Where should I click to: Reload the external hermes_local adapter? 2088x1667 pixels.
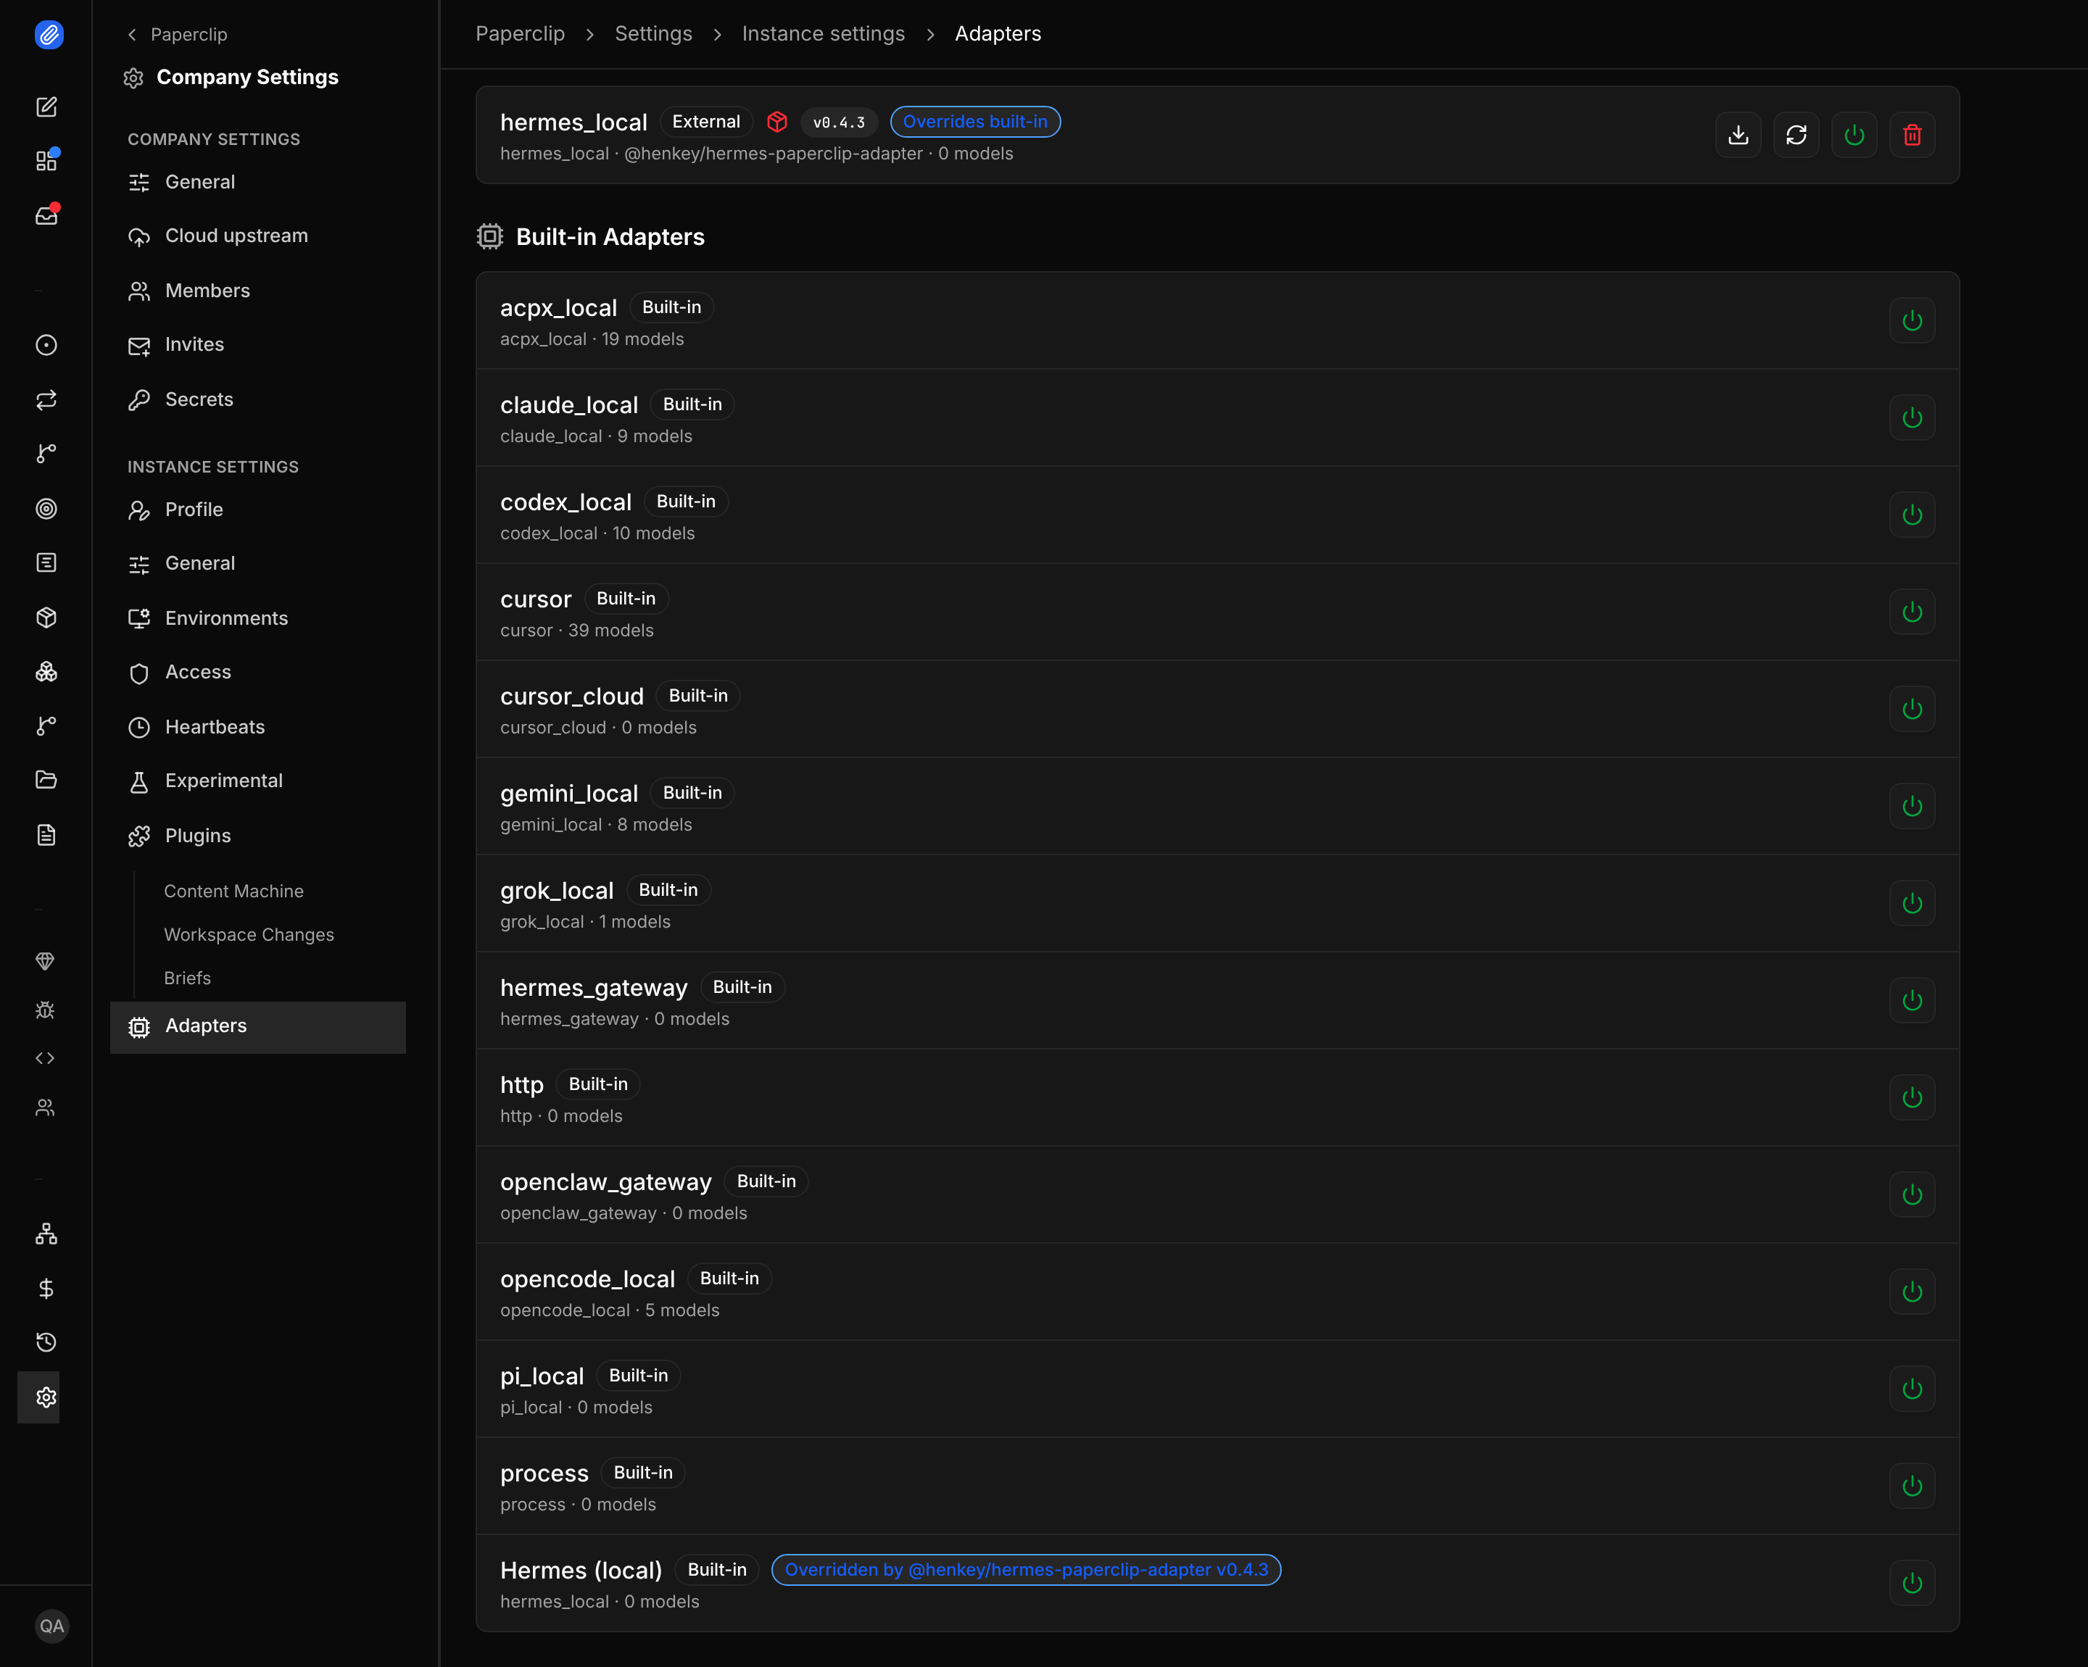pyautogui.click(x=1797, y=136)
